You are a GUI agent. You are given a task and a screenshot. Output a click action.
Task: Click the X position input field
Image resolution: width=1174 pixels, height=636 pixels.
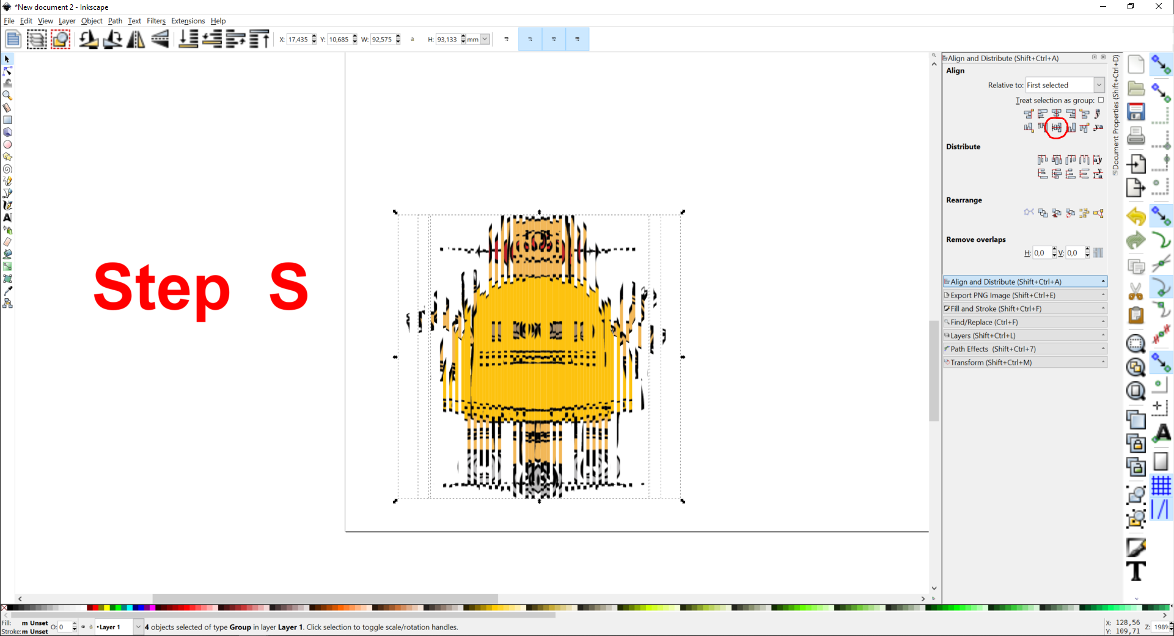click(x=298, y=40)
